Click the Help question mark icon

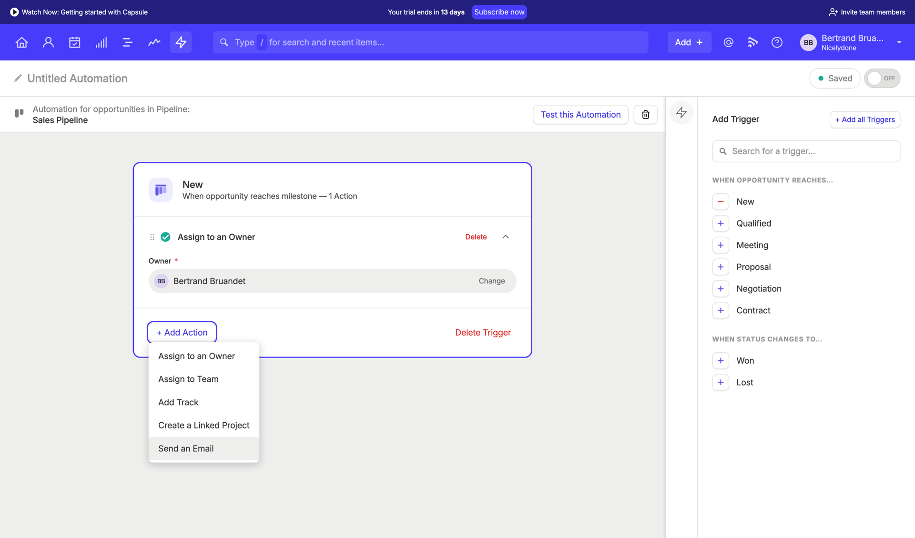[777, 42]
